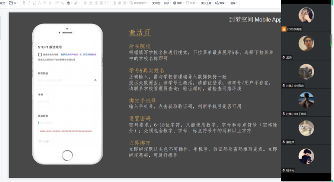Center-align text using the toolbar
Screen dimensions: 334x182
91,3
